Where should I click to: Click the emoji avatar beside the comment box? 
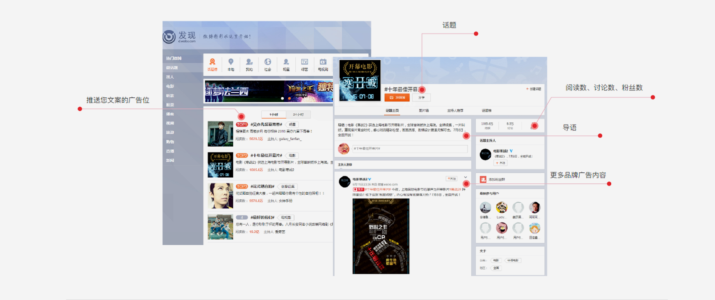pyautogui.click(x=343, y=148)
